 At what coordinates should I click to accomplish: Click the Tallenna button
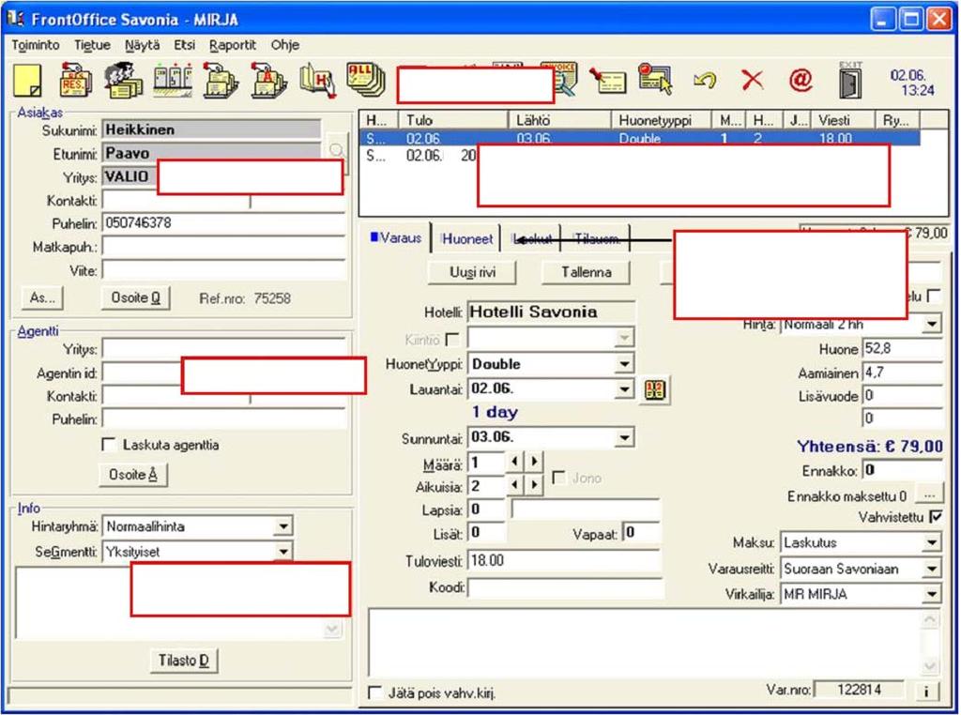[x=586, y=272]
